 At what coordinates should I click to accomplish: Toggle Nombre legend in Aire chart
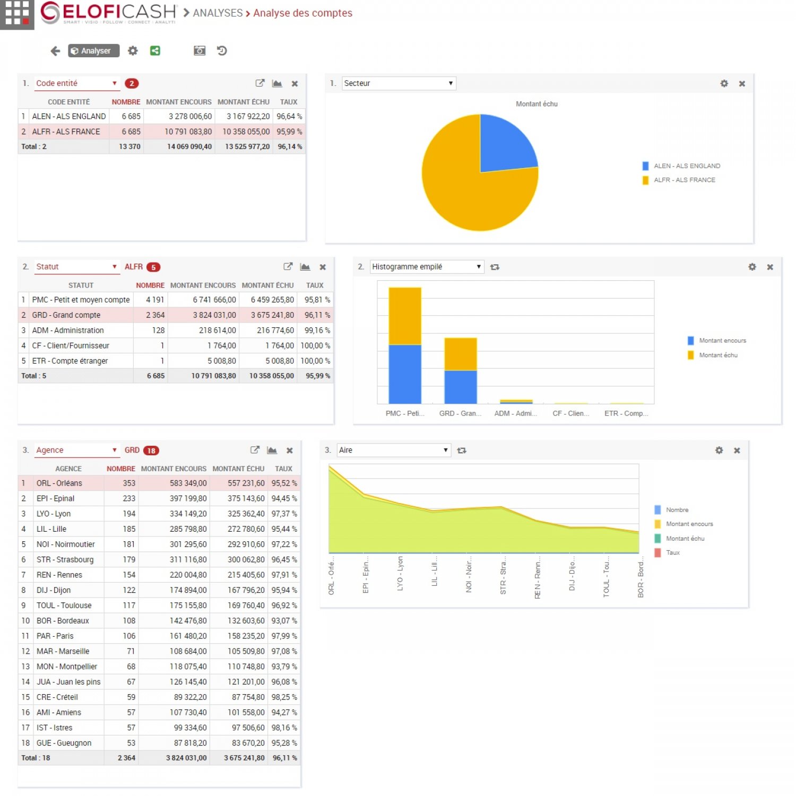point(672,510)
